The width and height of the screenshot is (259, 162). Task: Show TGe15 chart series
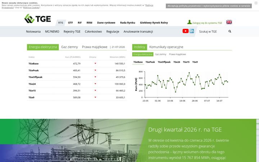pyautogui.click(x=186, y=62)
